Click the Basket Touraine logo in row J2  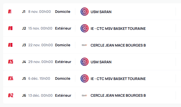(x=85, y=28)
